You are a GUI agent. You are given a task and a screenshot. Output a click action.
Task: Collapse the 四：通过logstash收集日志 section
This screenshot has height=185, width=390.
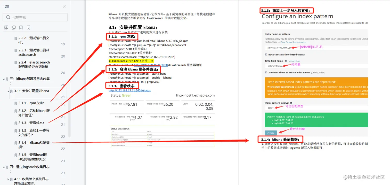point(4,167)
